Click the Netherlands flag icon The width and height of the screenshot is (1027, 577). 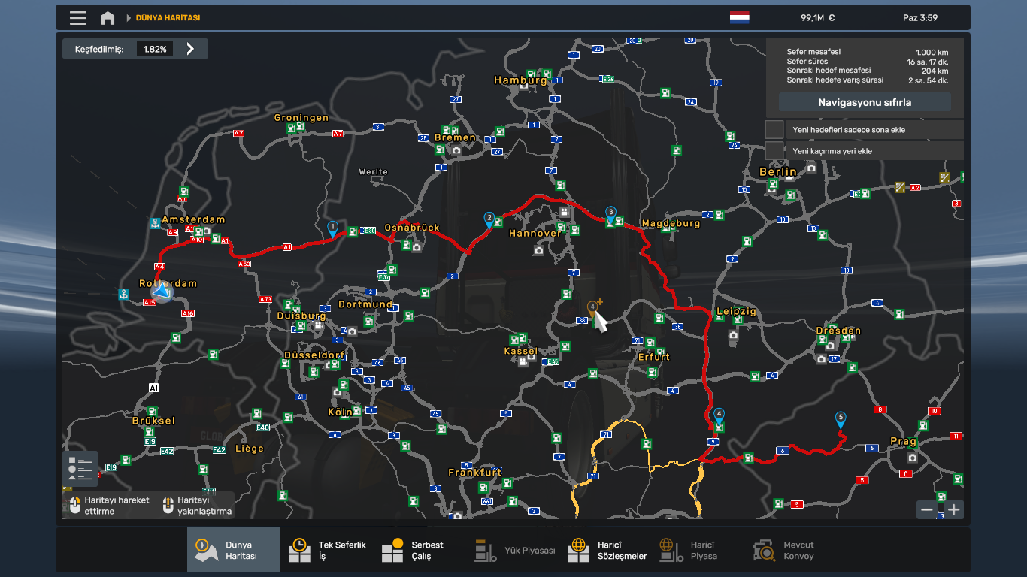point(739,17)
